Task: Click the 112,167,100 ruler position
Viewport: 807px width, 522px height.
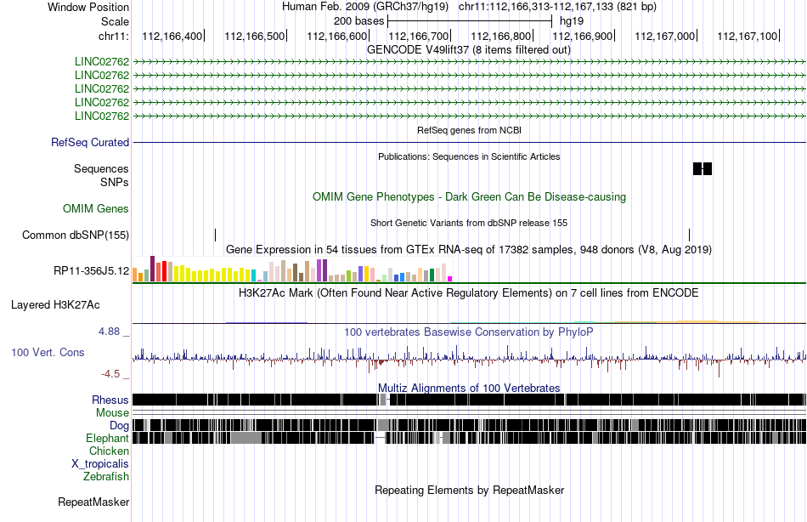Action: tap(748, 36)
